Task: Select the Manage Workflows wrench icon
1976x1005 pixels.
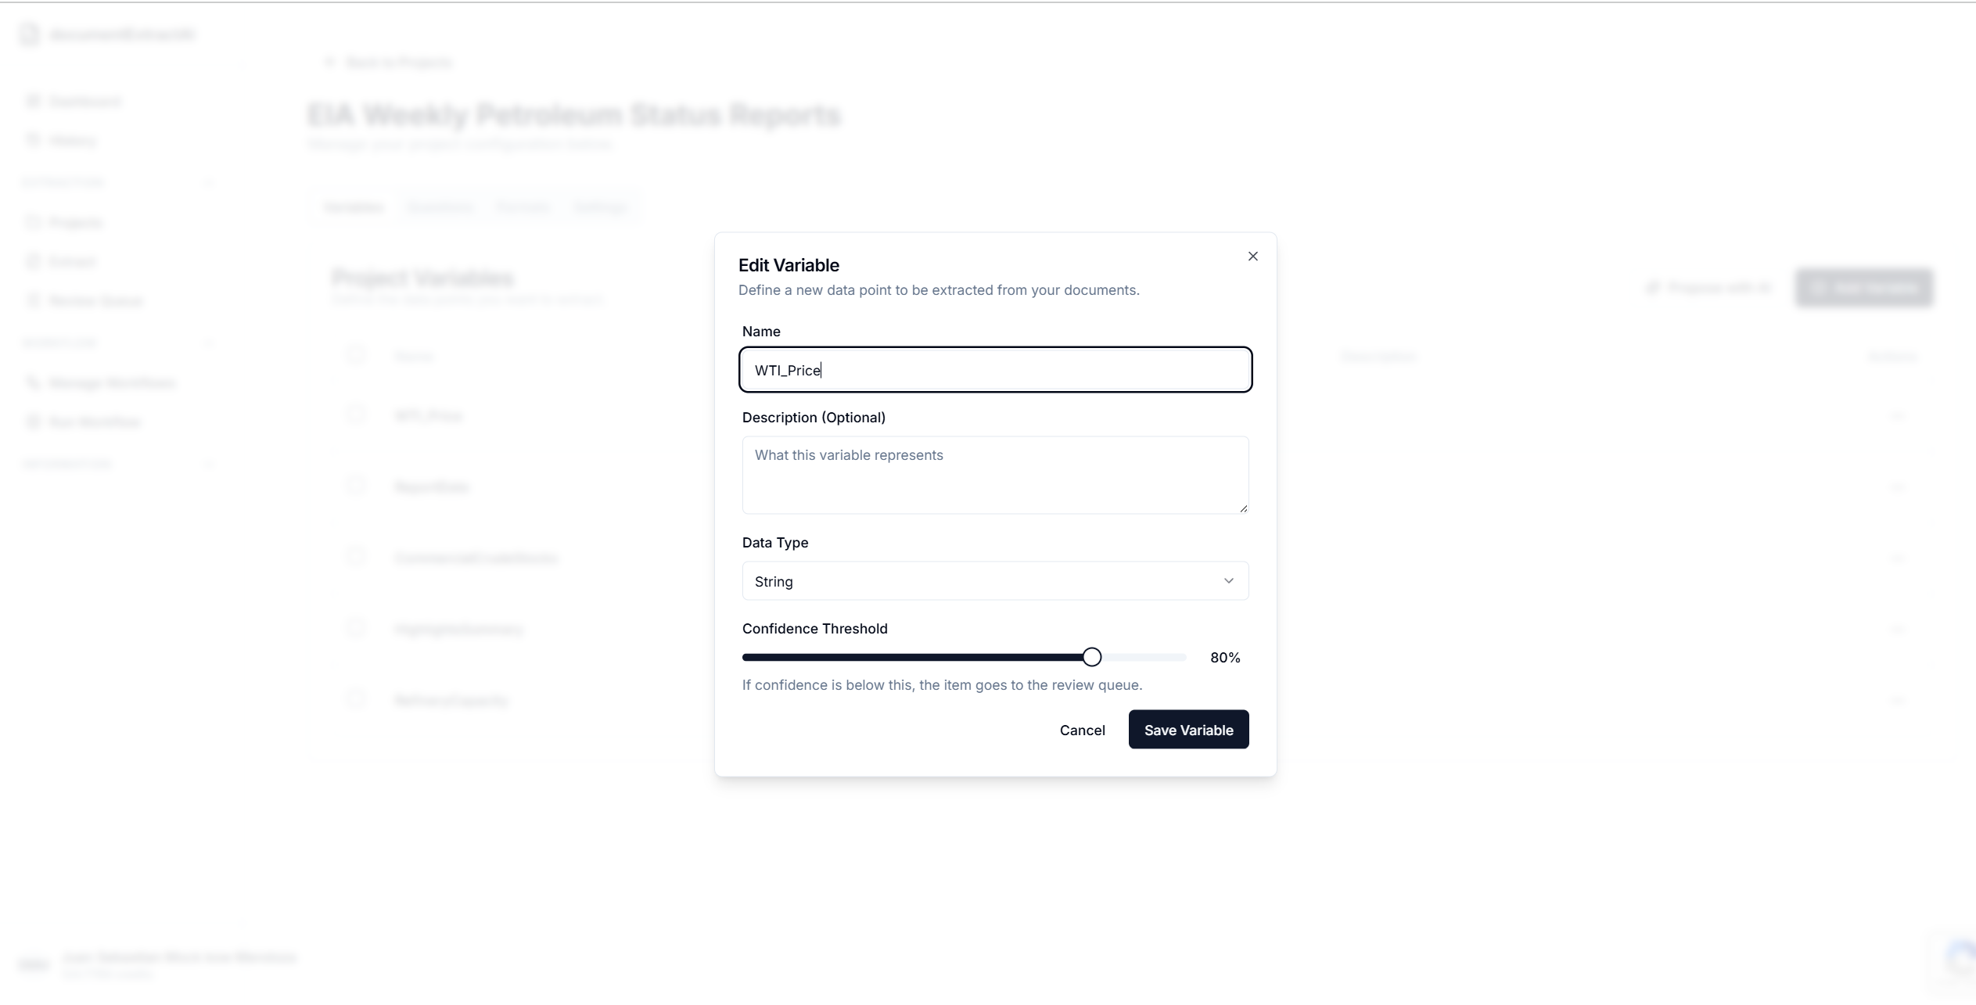Action: [x=32, y=382]
